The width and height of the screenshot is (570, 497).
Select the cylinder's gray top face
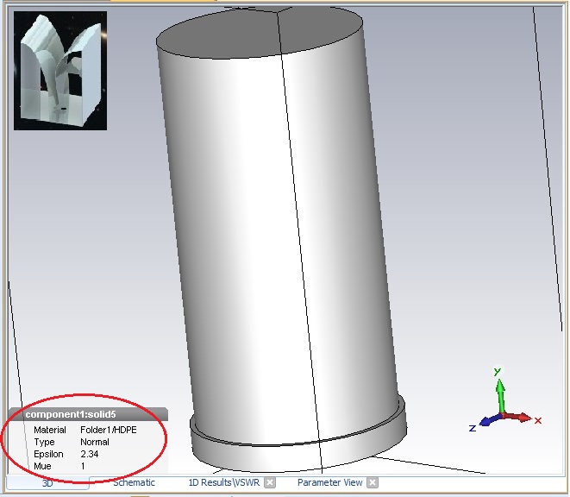pyautogui.click(x=260, y=33)
